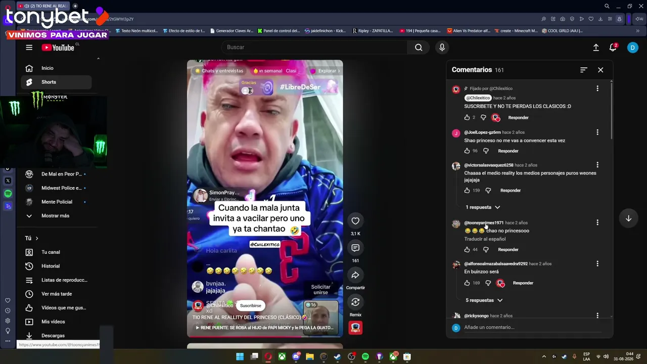Like alfonsoalmazabalsaavedra9292's comment with 169 likes
647x364 pixels.
pos(467,283)
